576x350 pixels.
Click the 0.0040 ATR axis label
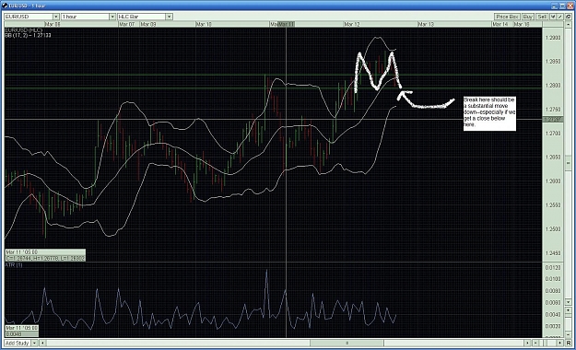[553, 315]
